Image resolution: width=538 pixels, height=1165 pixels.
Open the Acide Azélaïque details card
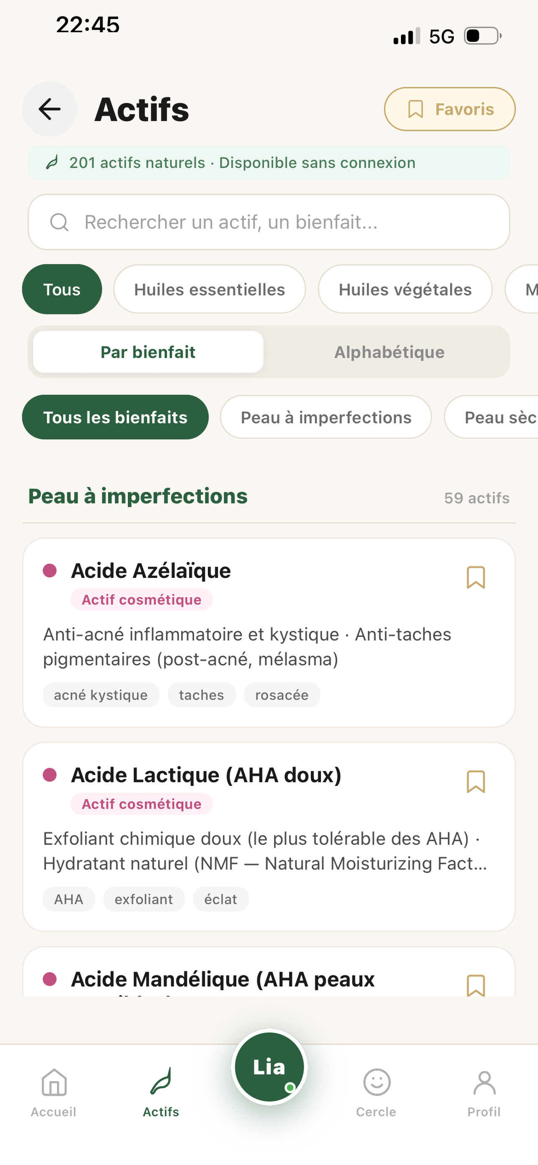[x=269, y=632]
